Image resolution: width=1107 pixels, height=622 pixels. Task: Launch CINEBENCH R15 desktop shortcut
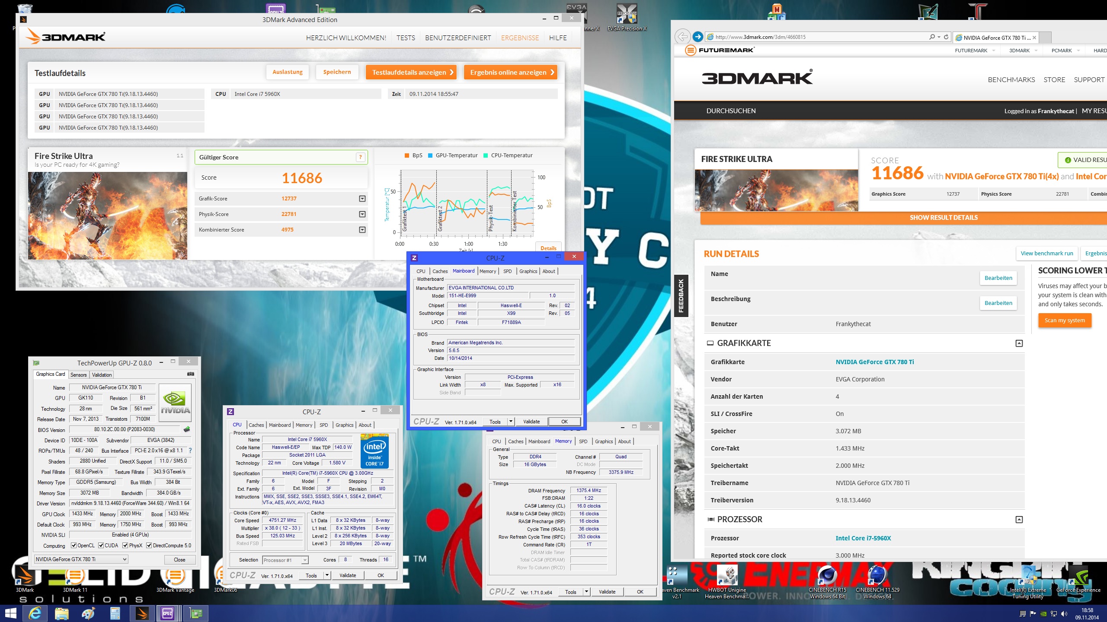(x=827, y=581)
